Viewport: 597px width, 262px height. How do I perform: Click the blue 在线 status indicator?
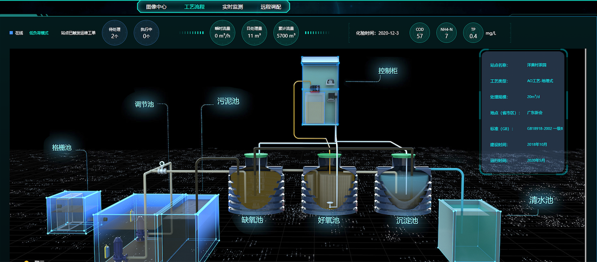(11, 33)
